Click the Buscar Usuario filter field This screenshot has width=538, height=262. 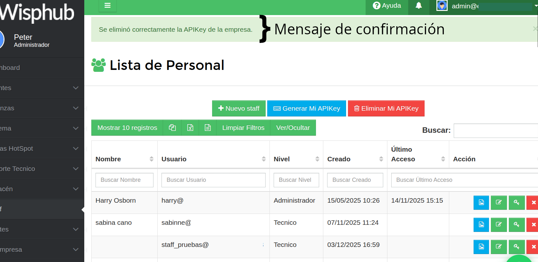tap(213, 180)
